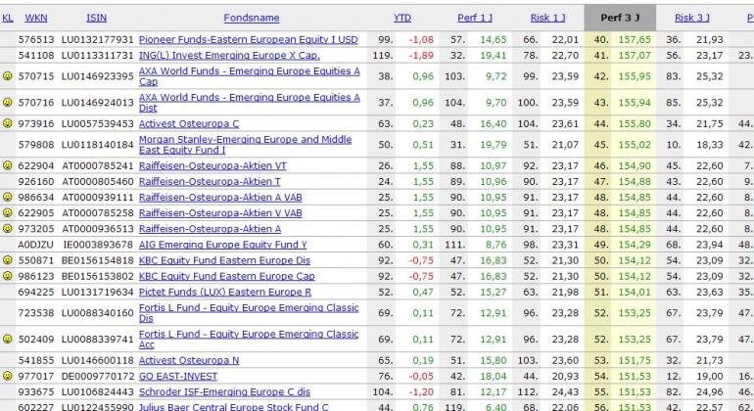Open Raiffeisen-Osteuropa-Aktien T link
Viewport: 754px width, 411px height.
210,182
